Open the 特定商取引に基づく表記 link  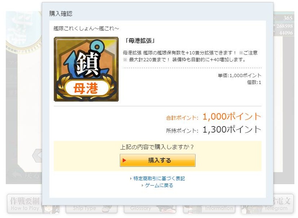[159, 178]
